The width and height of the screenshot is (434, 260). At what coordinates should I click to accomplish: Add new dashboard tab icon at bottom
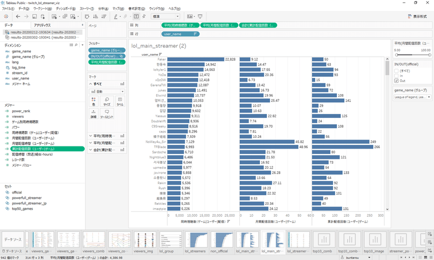click(430, 242)
